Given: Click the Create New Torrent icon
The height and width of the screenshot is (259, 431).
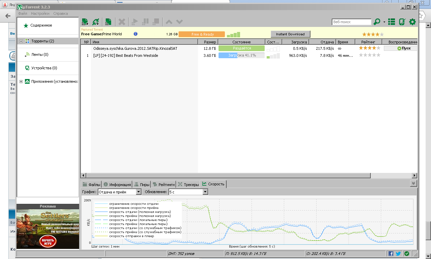Looking at the screenshot, I should (x=108, y=22).
